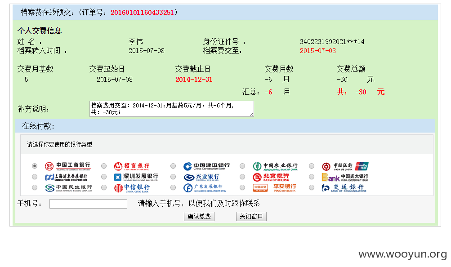The image size is (451, 267).
Task: Click the 关闭窗口 button
Action: [x=251, y=216]
